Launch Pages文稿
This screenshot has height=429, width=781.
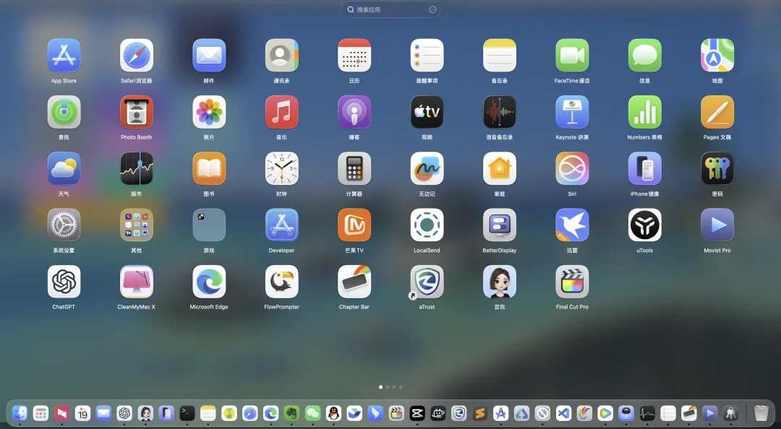tap(717, 112)
